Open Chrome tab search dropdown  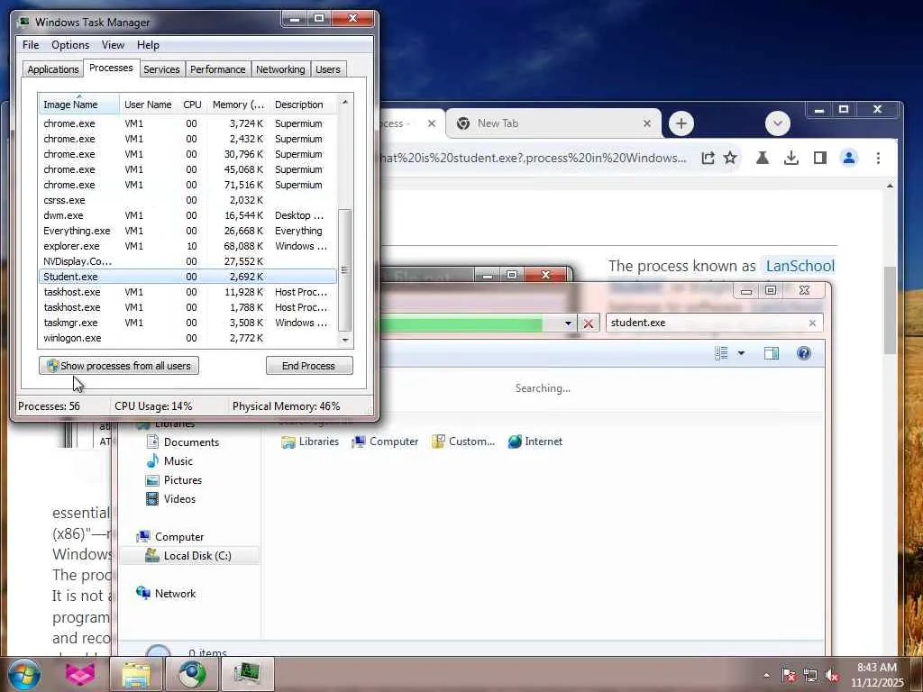point(778,123)
